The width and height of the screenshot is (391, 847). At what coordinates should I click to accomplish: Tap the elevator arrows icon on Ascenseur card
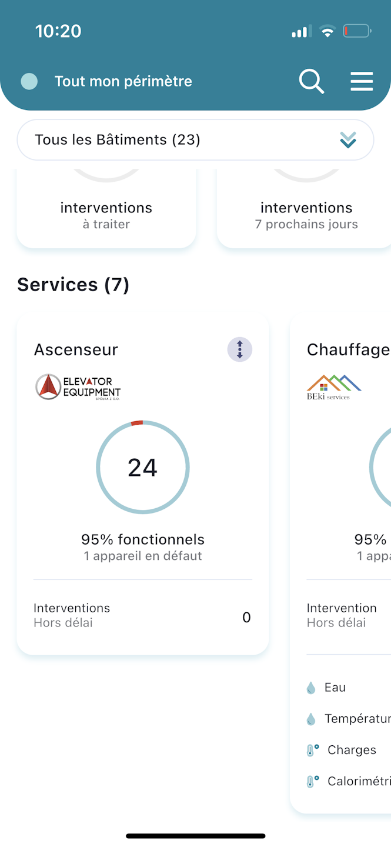pos(240,349)
